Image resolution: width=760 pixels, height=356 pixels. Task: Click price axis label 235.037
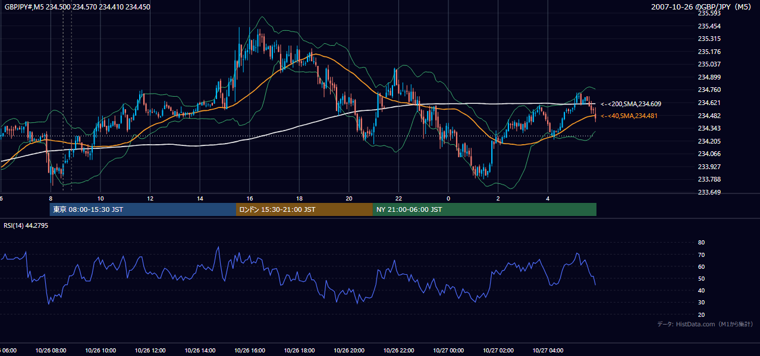point(709,64)
